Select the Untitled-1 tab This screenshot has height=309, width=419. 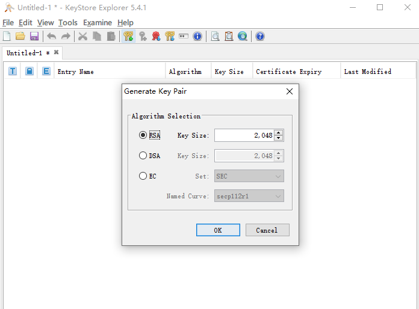[32, 53]
